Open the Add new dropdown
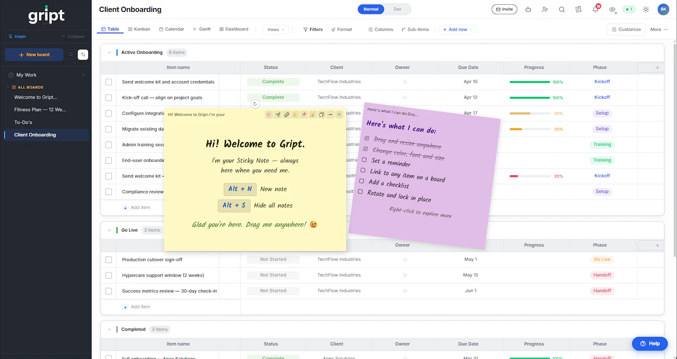The width and height of the screenshot is (677, 359). coord(457,30)
